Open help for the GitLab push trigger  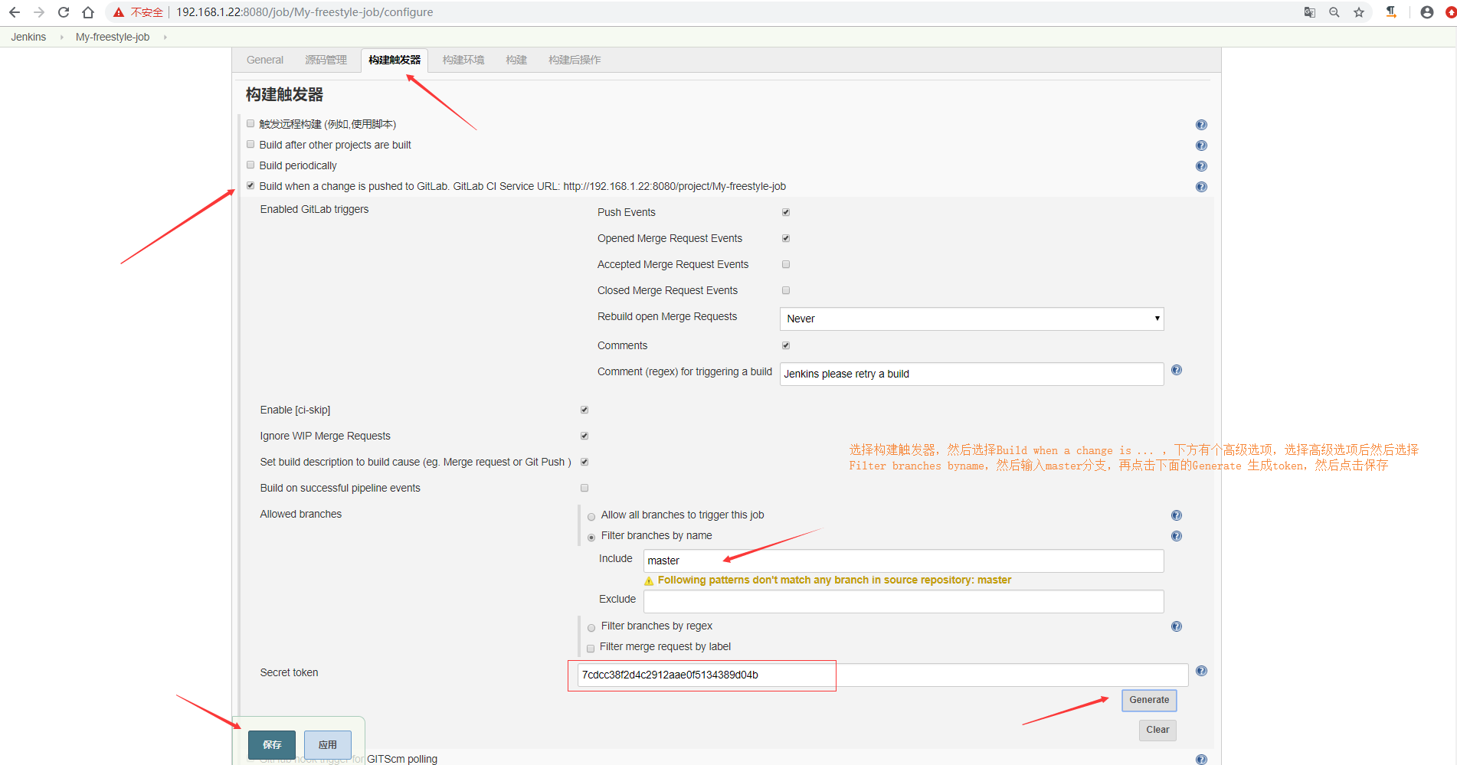(1201, 187)
